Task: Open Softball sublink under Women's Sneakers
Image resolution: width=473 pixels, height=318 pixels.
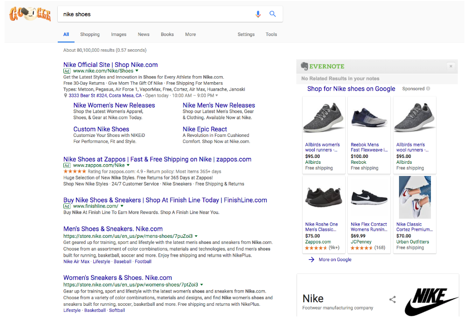Action: (117, 310)
